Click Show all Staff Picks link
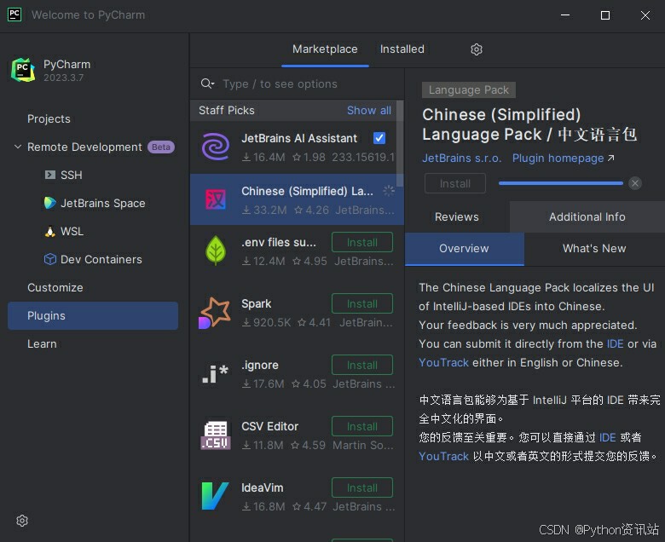 pos(369,110)
